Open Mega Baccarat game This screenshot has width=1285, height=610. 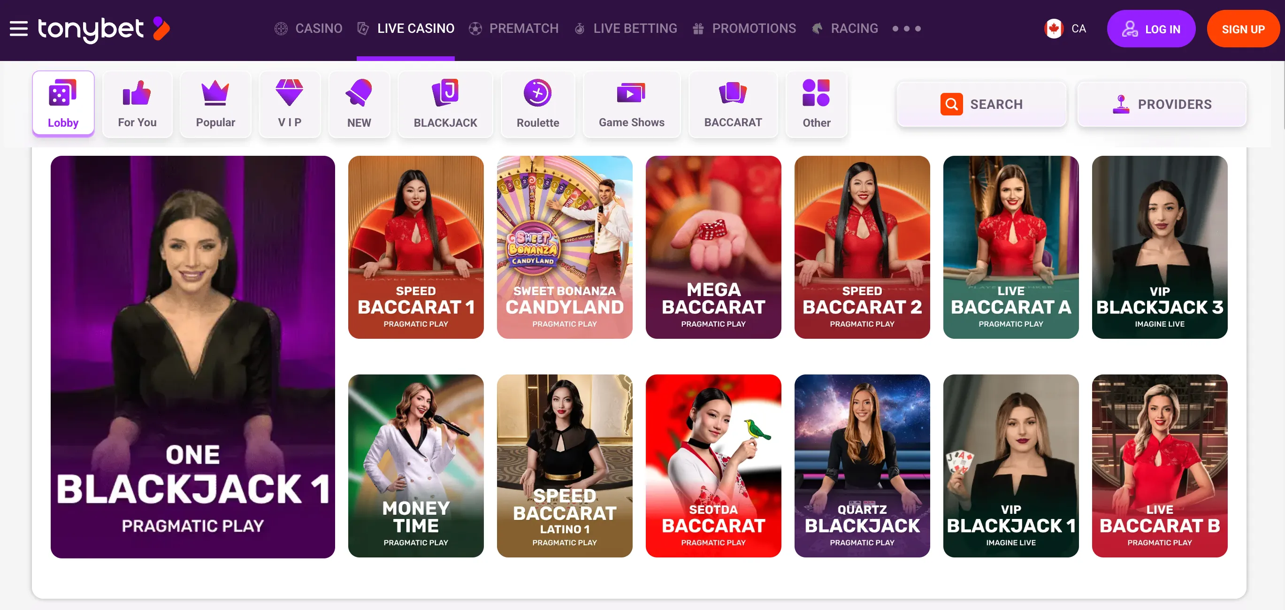[x=713, y=247]
